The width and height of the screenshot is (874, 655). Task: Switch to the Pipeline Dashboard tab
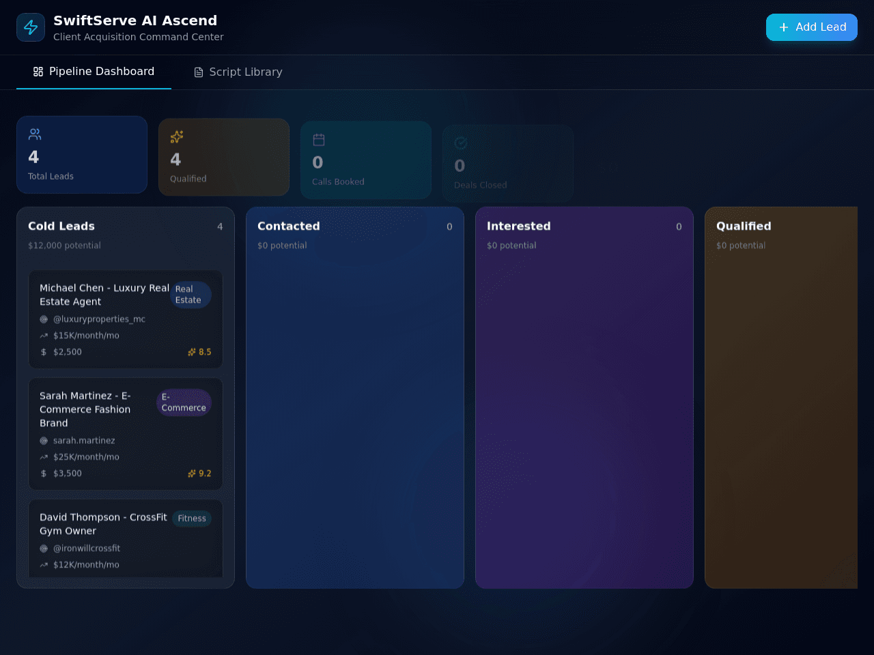94,72
